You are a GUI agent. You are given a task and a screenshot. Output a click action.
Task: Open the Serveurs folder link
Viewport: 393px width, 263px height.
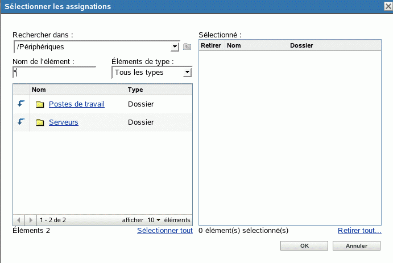[63, 122]
